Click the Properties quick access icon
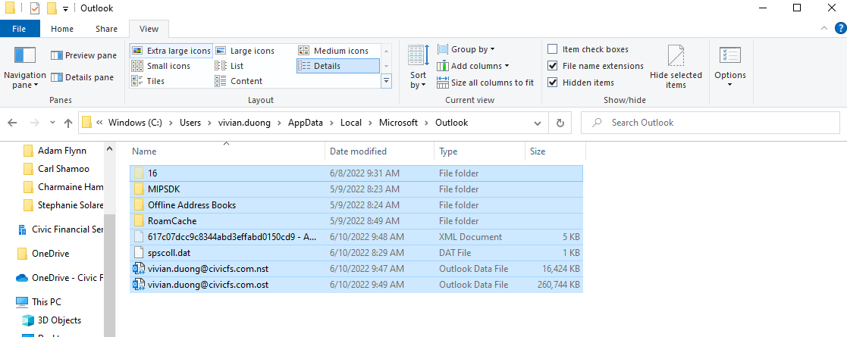 (35, 8)
